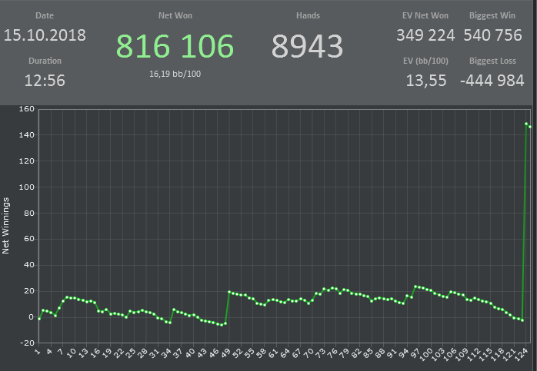Screen dimensions: 537x371
Task: Click the 16,19 bb/100 text
Action: pyautogui.click(x=175, y=74)
